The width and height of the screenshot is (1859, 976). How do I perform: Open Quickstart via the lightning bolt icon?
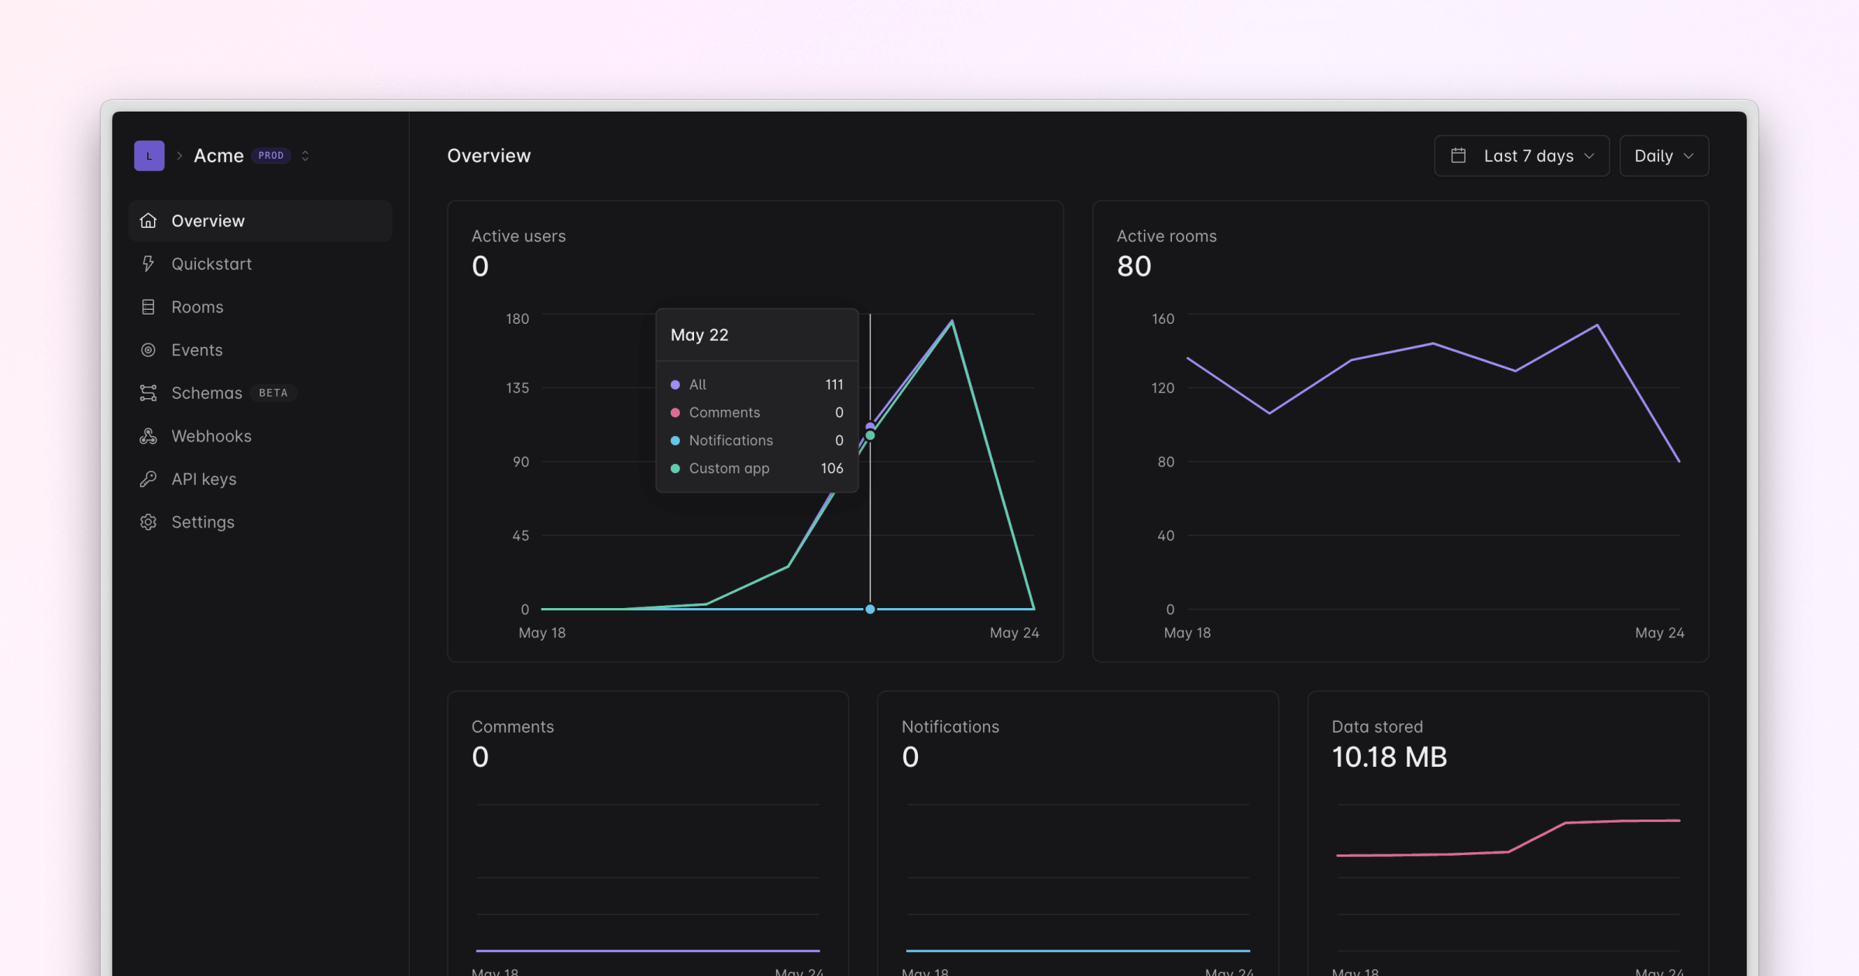[x=149, y=263]
